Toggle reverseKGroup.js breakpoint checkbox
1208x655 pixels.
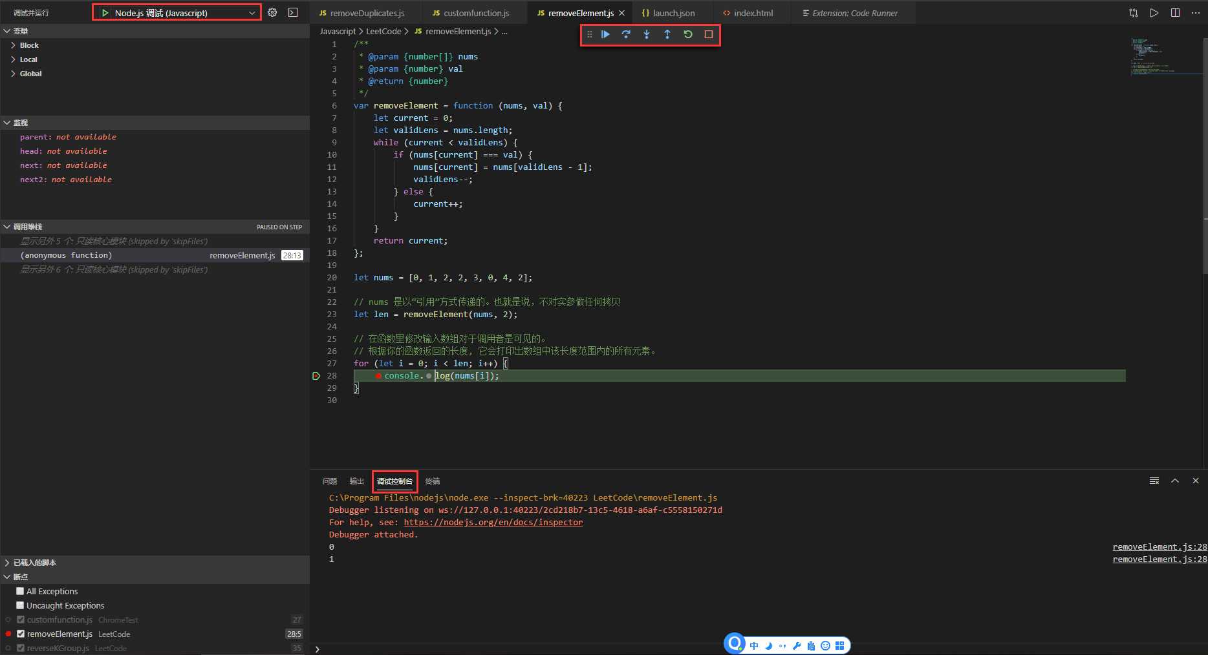tap(21, 648)
